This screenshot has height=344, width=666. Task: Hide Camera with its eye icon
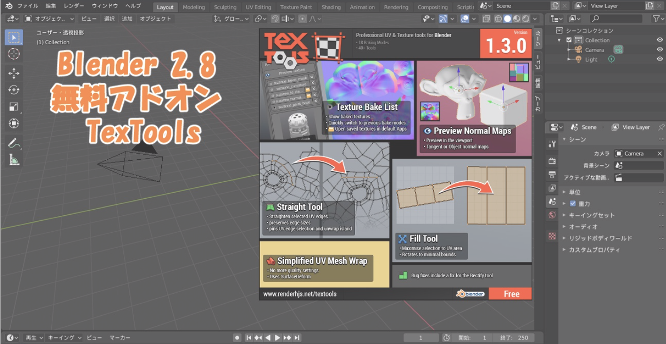pyautogui.click(x=659, y=50)
